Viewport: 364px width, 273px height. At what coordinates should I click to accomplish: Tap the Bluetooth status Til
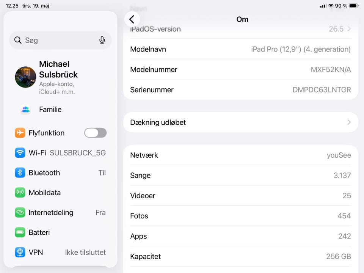[x=102, y=173]
